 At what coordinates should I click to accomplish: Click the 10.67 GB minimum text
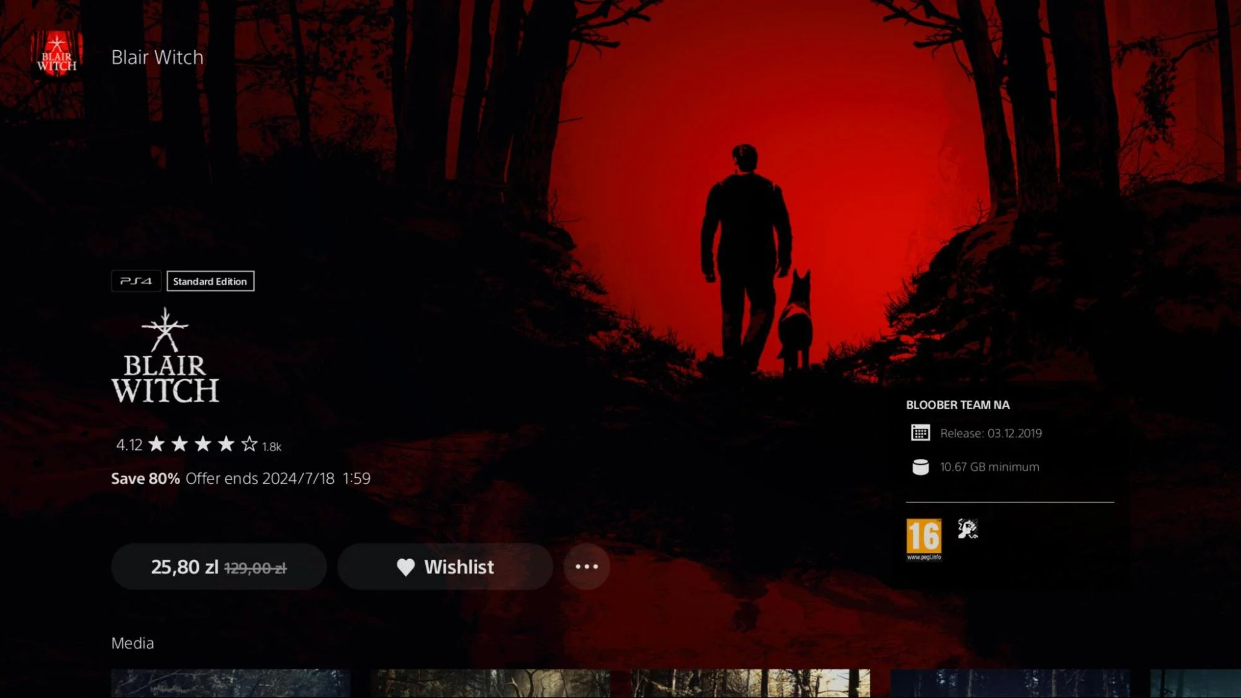point(990,467)
